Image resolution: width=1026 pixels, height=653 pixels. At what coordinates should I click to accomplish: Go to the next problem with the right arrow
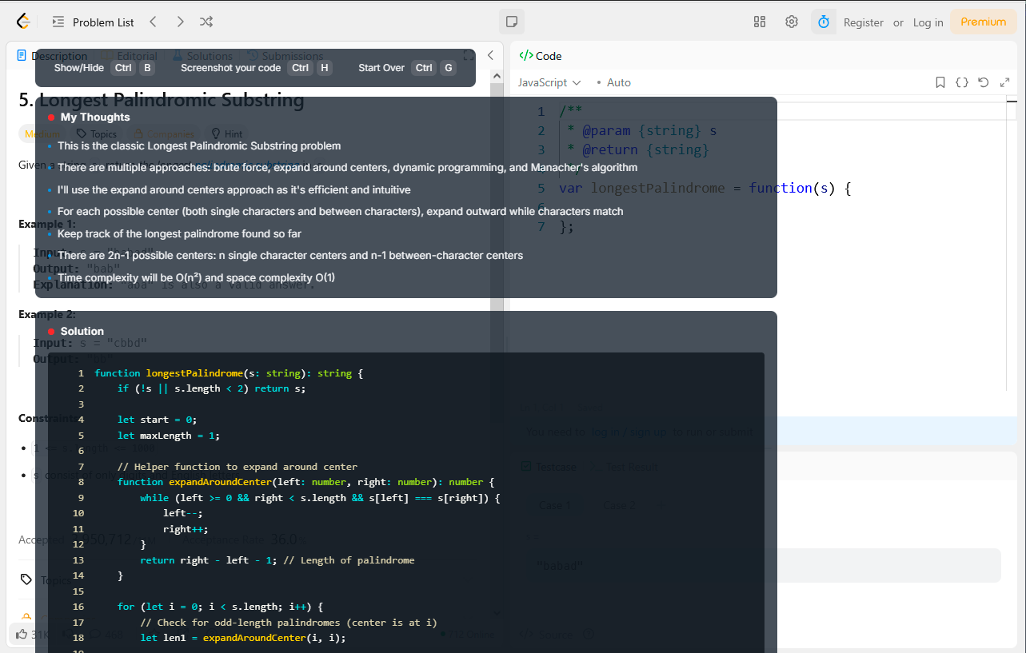[180, 22]
